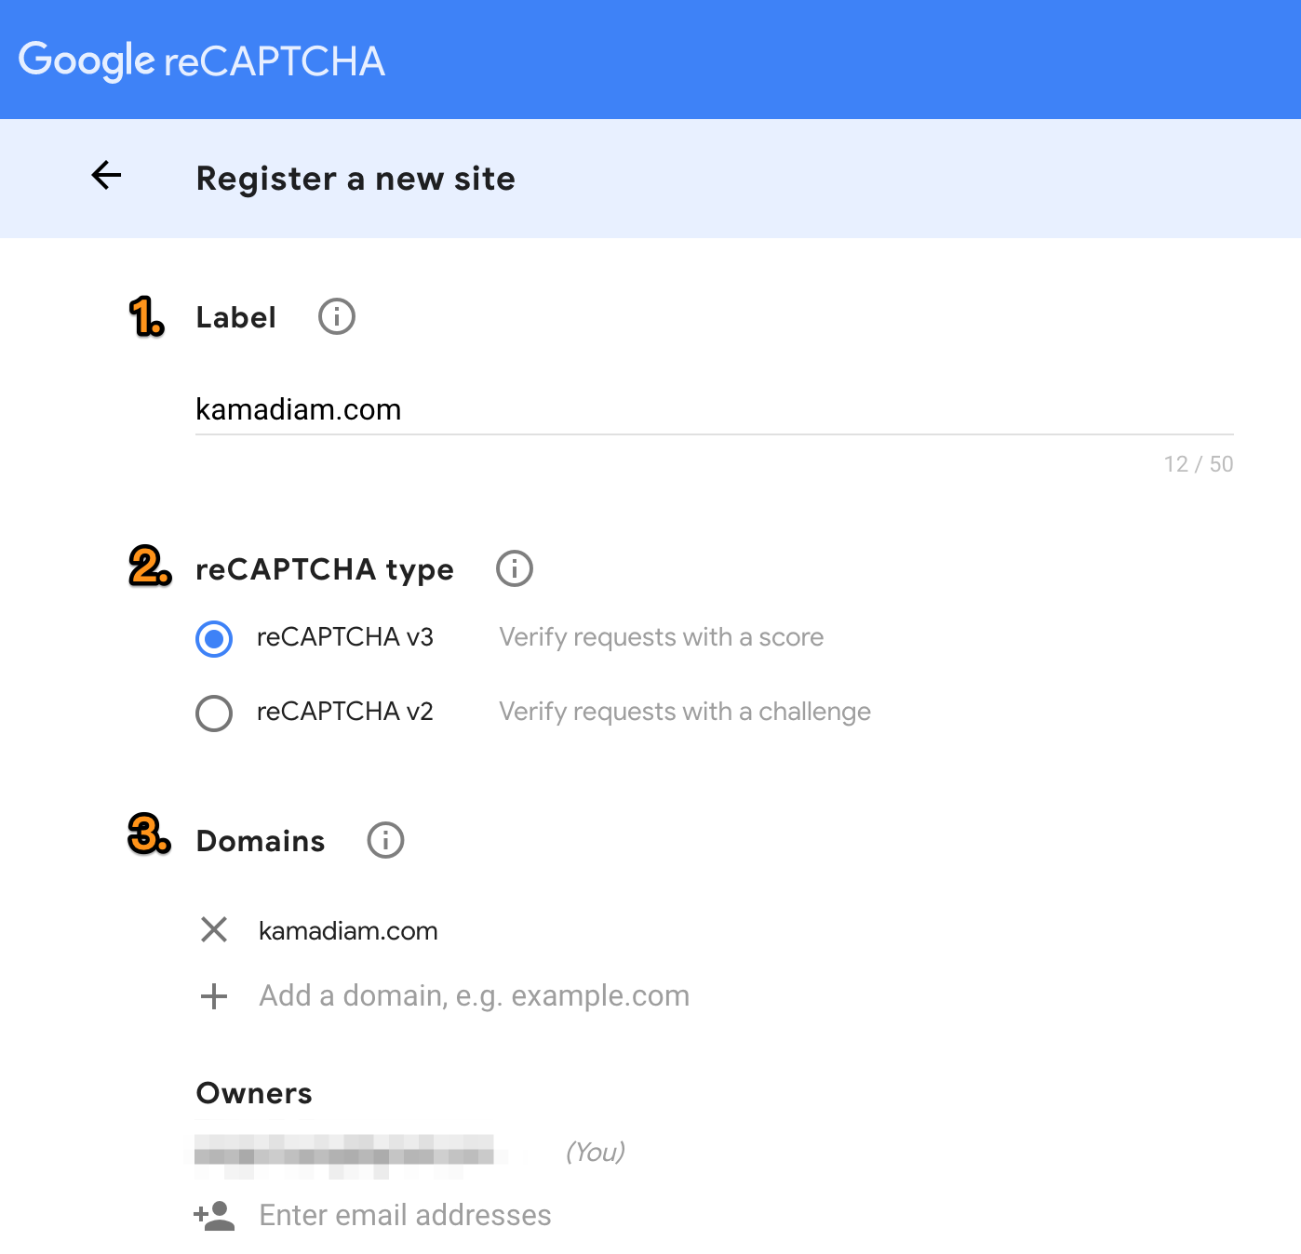Click Verify requests with a challenge text
The height and width of the screenshot is (1254, 1301).
coord(684,712)
